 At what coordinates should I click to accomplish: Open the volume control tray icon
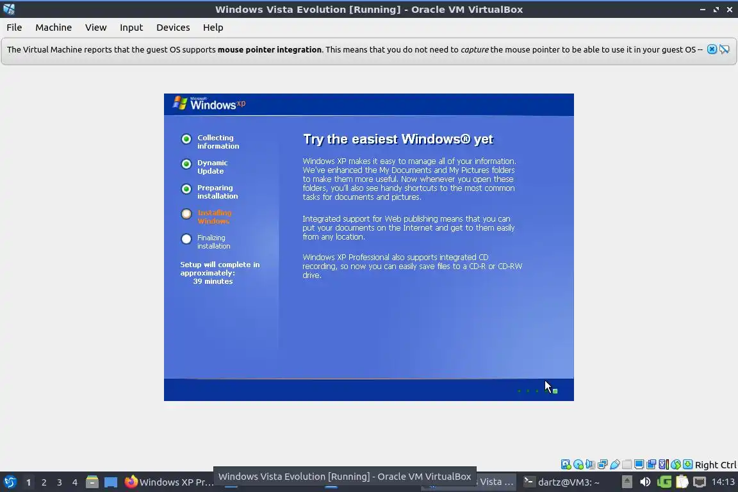click(645, 482)
